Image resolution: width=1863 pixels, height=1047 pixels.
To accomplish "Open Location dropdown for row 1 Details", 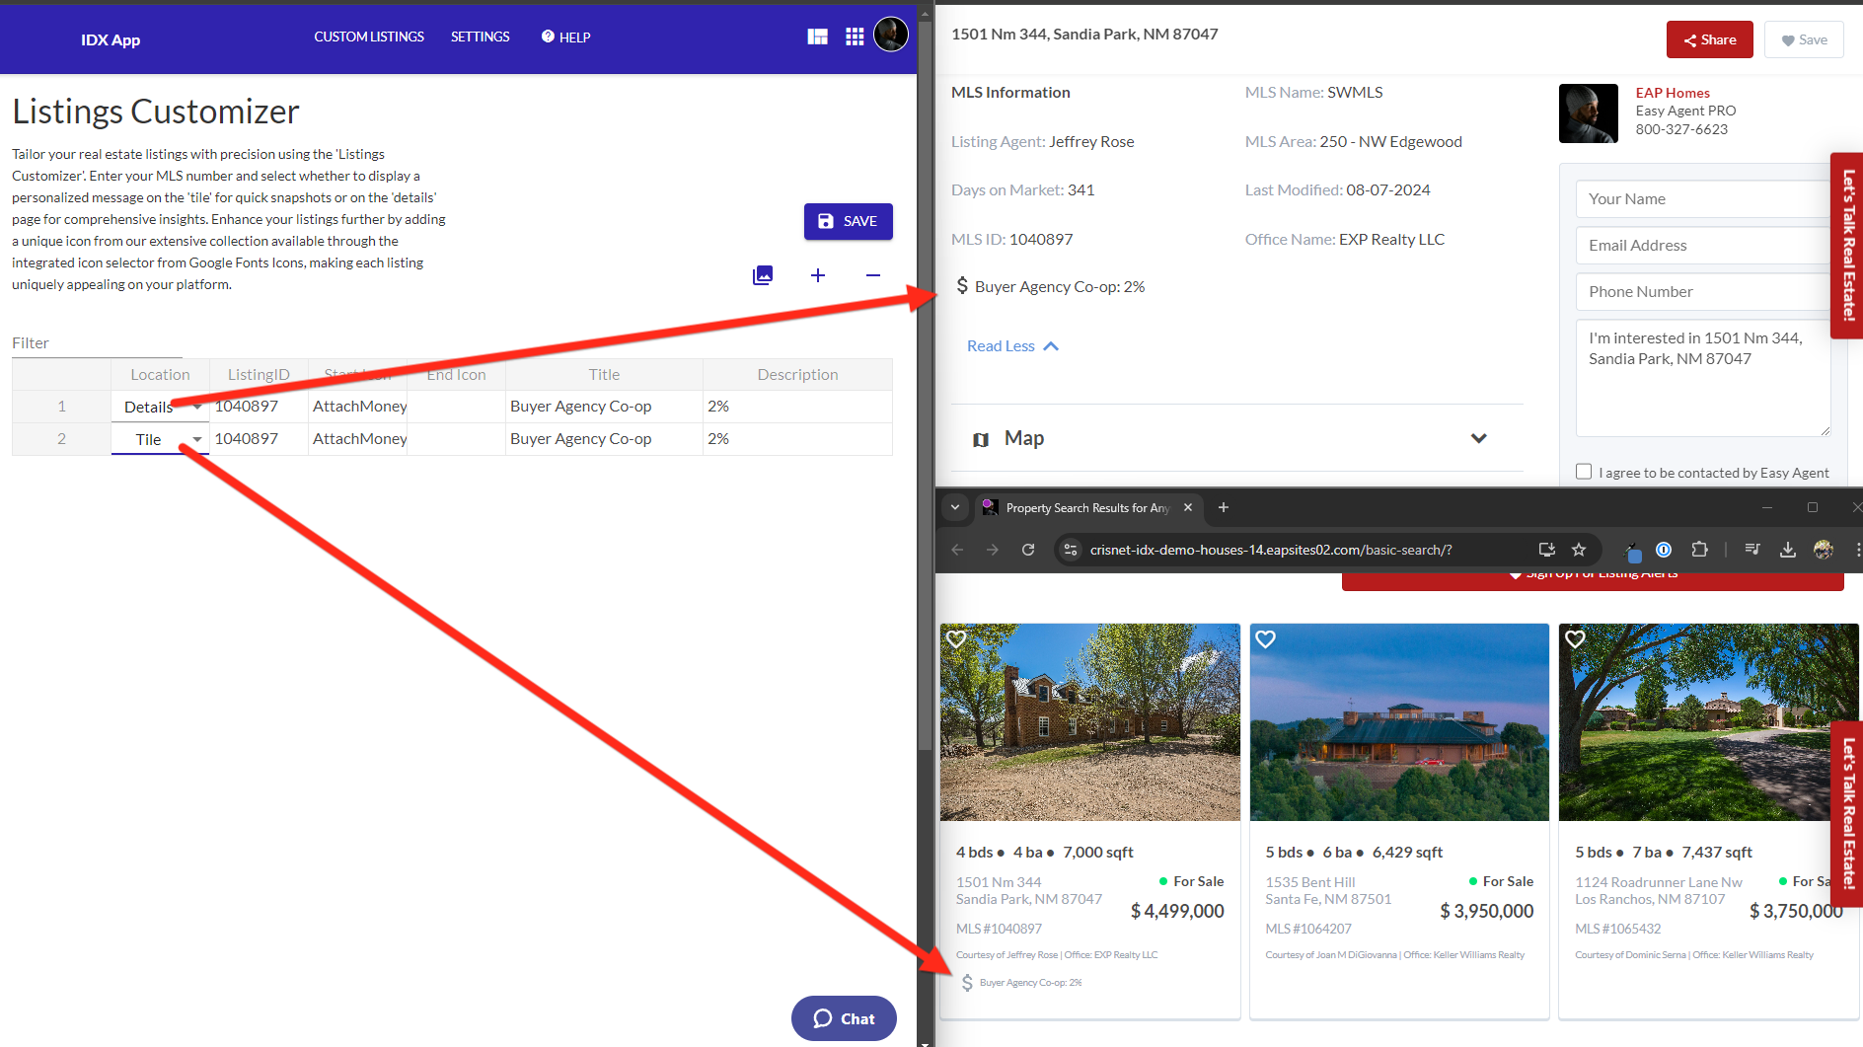I will pyautogui.click(x=197, y=407).
